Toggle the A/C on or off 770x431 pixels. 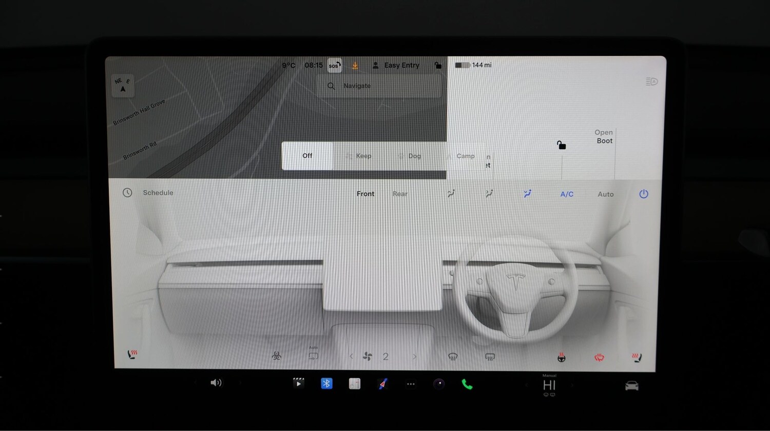pos(567,194)
